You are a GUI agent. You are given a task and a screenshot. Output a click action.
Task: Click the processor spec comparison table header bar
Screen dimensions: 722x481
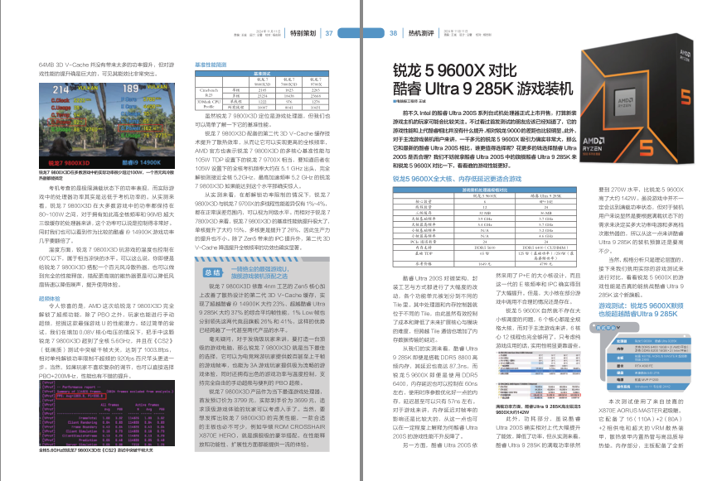point(484,190)
